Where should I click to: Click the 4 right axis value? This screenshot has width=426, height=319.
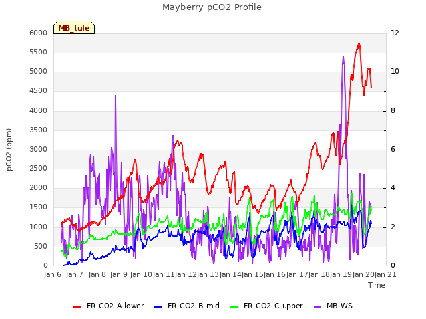393,188
